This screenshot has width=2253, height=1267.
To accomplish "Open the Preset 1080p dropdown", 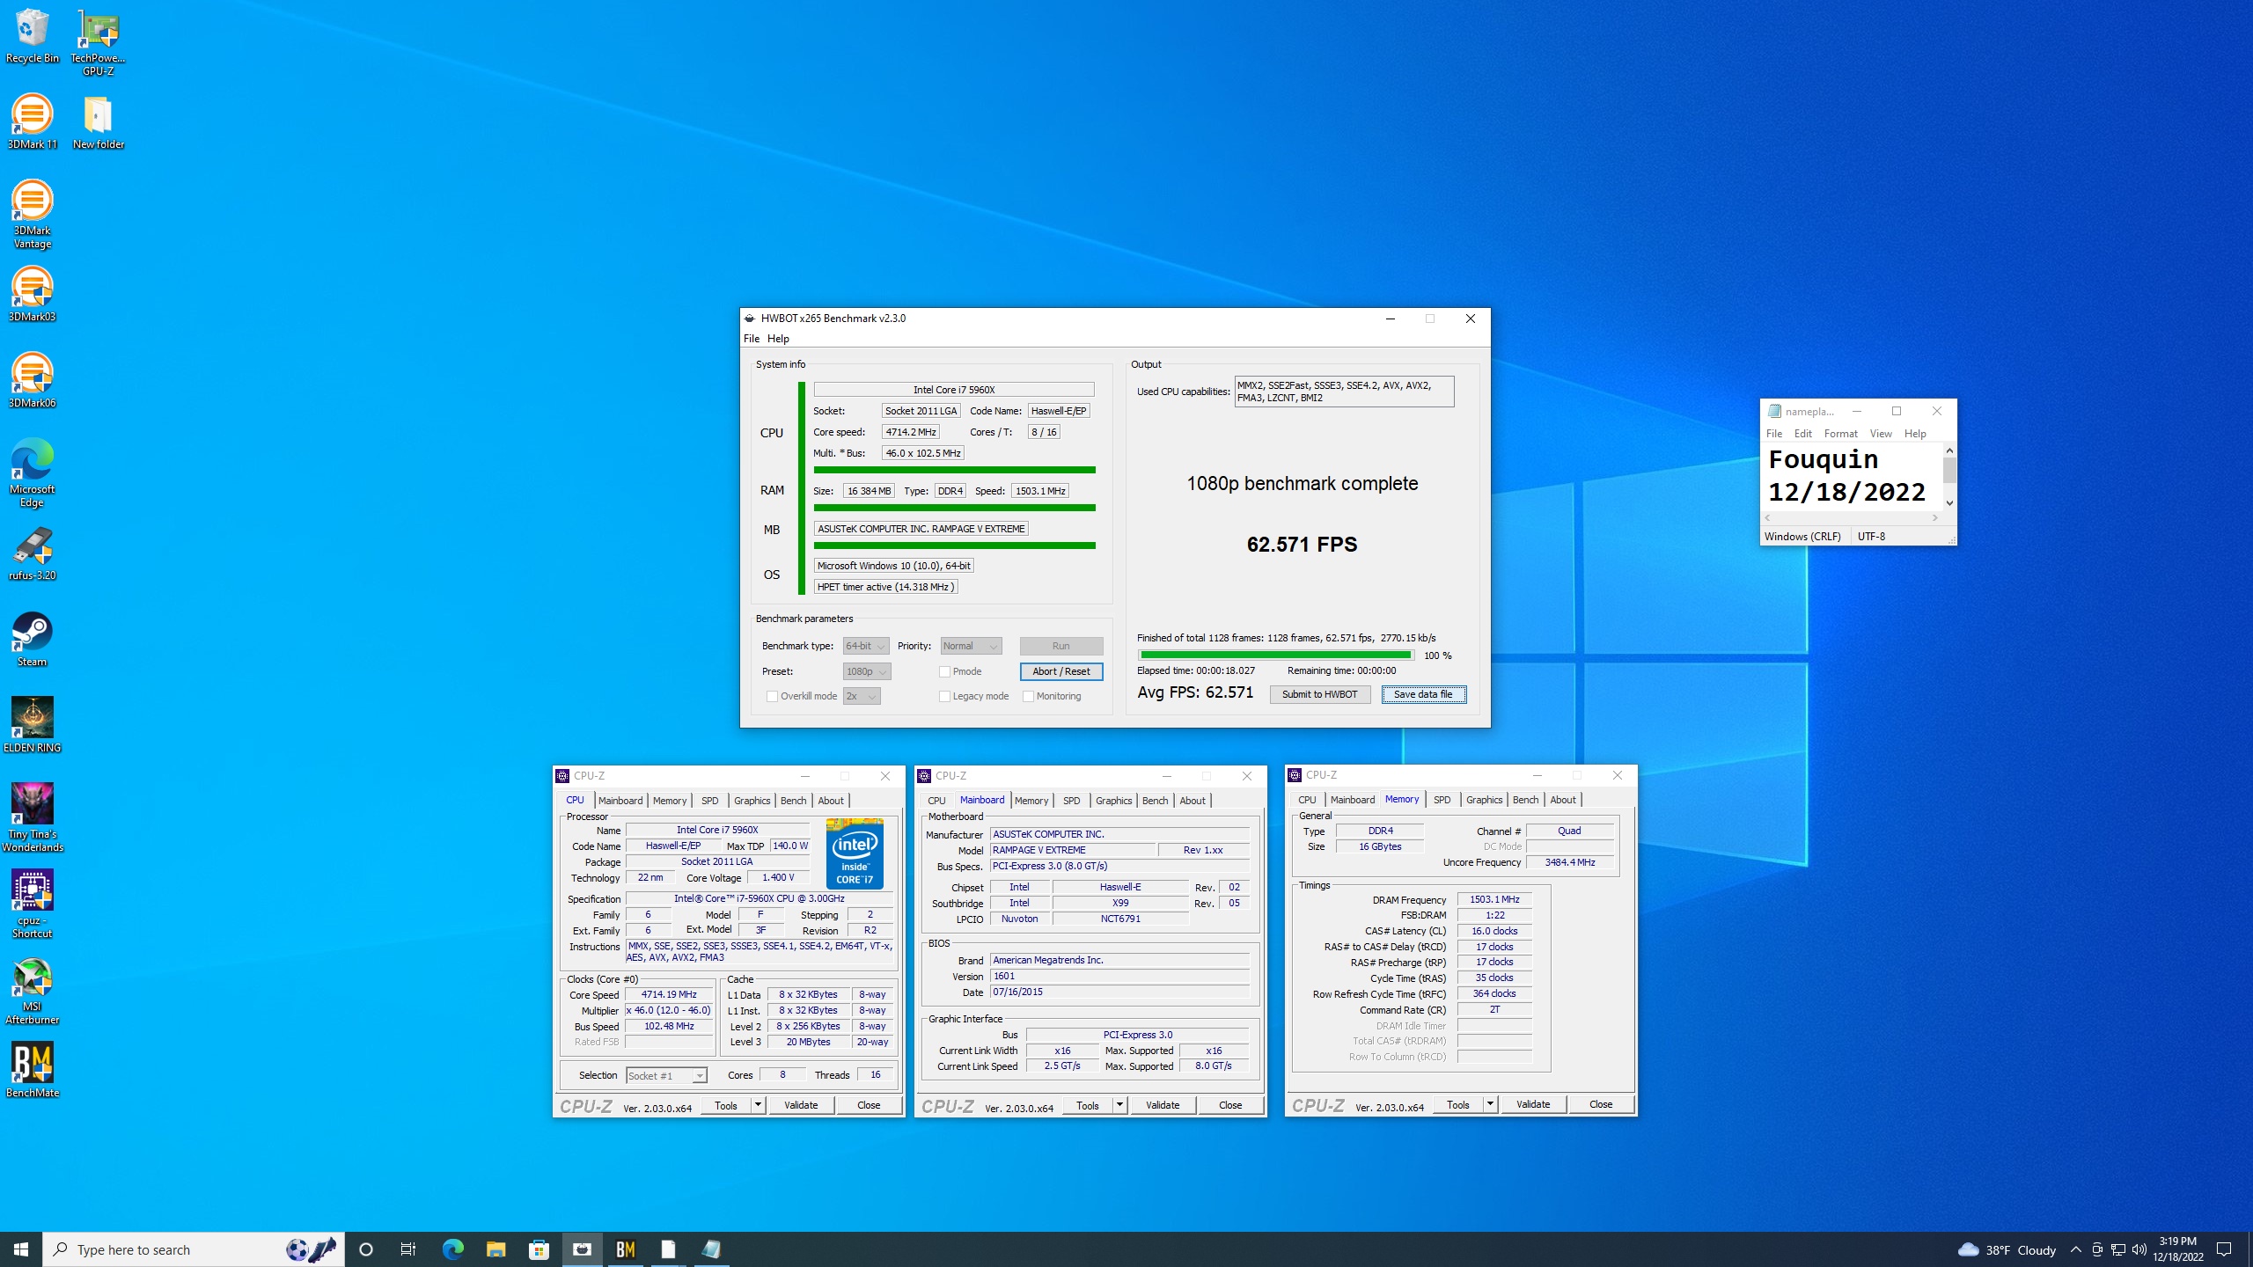I will (x=866, y=671).
